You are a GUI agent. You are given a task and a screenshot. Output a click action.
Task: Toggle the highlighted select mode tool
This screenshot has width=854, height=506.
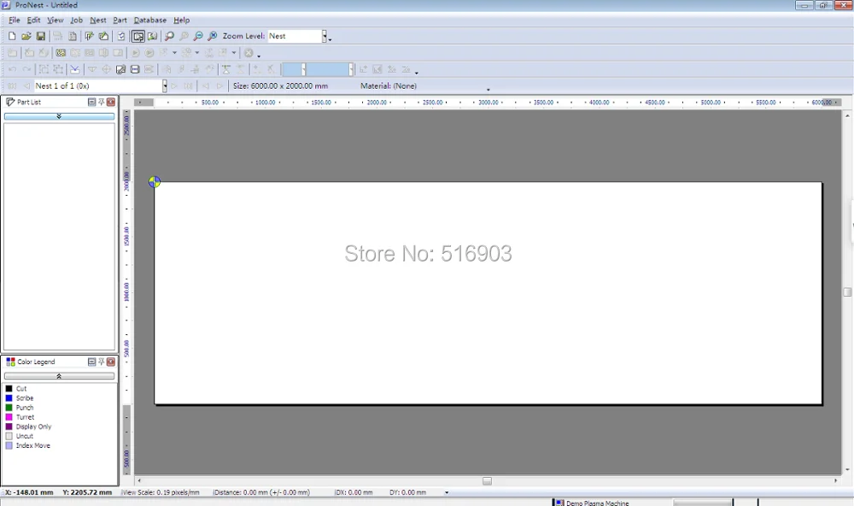pos(138,36)
